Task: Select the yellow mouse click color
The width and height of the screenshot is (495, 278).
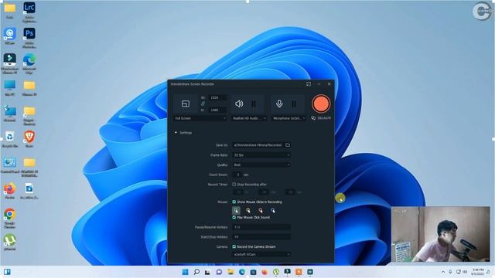Action: tap(248, 210)
